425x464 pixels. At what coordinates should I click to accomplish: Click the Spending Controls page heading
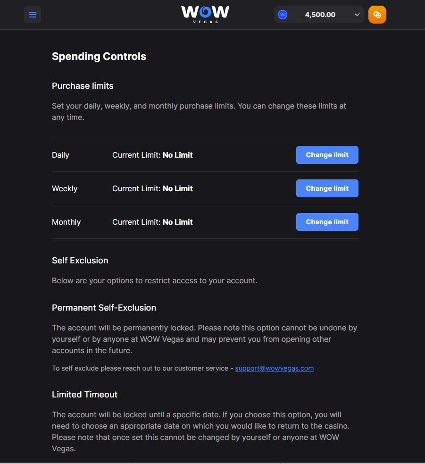click(x=99, y=57)
